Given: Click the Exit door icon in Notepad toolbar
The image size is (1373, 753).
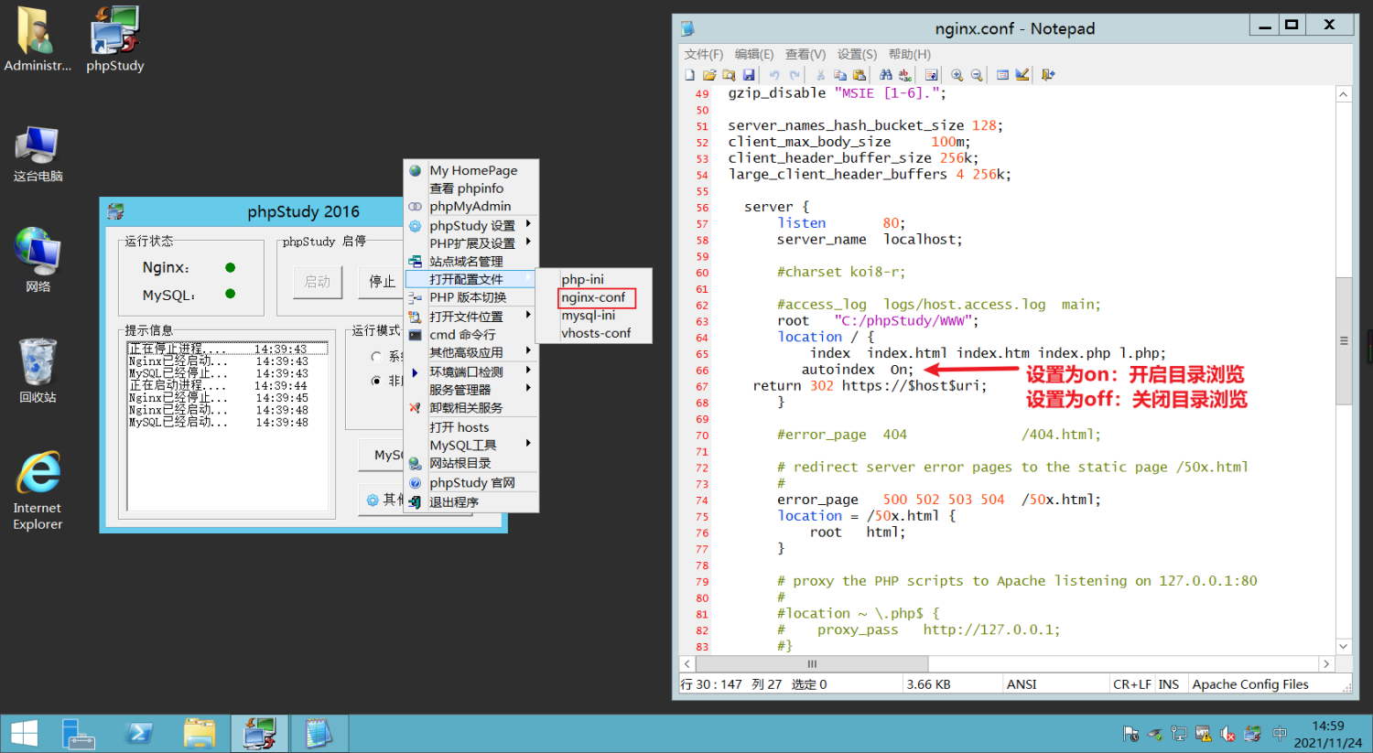Looking at the screenshot, I should click(x=1049, y=75).
